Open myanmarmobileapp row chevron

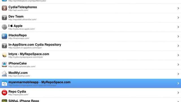(178, 83)
